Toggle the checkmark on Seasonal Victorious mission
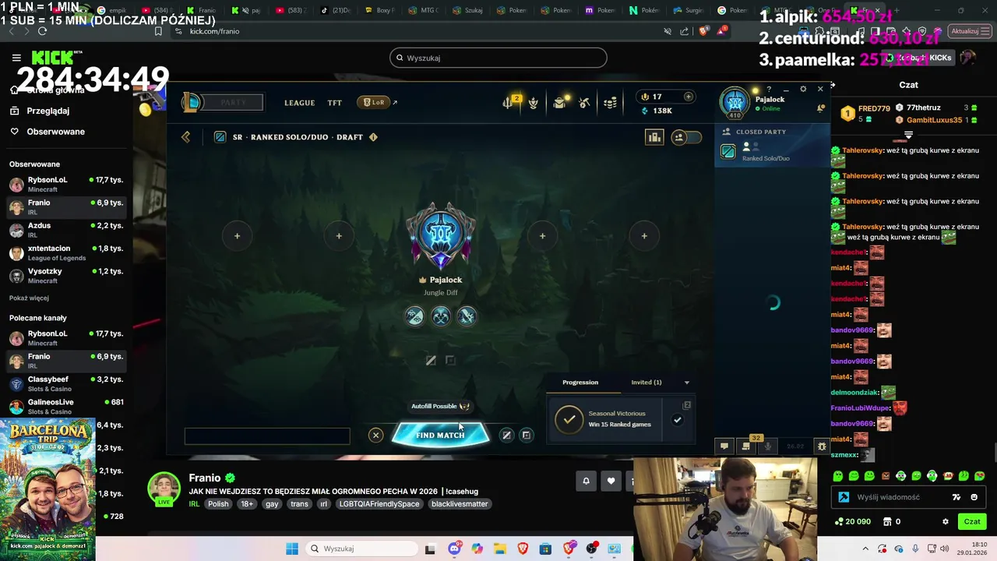The height and width of the screenshot is (561, 997). click(x=677, y=420)
